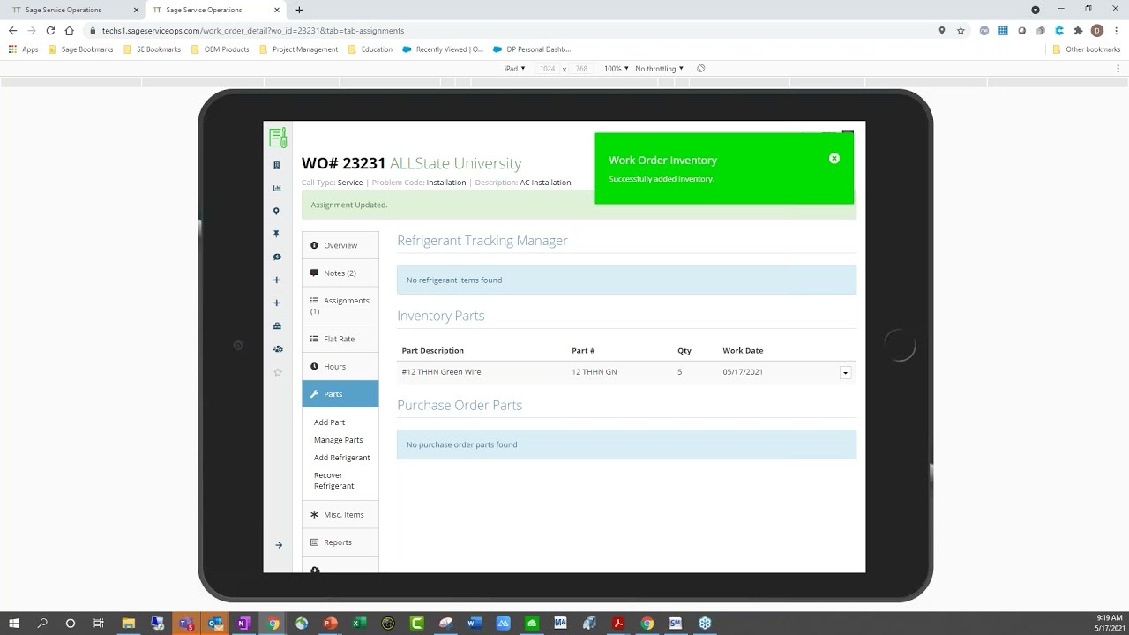Click the Windows Start button
Screen dimensions: 1129x635
tap(14, 624)
